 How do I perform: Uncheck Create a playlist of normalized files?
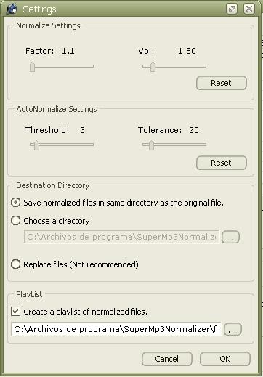click(15, 312)
